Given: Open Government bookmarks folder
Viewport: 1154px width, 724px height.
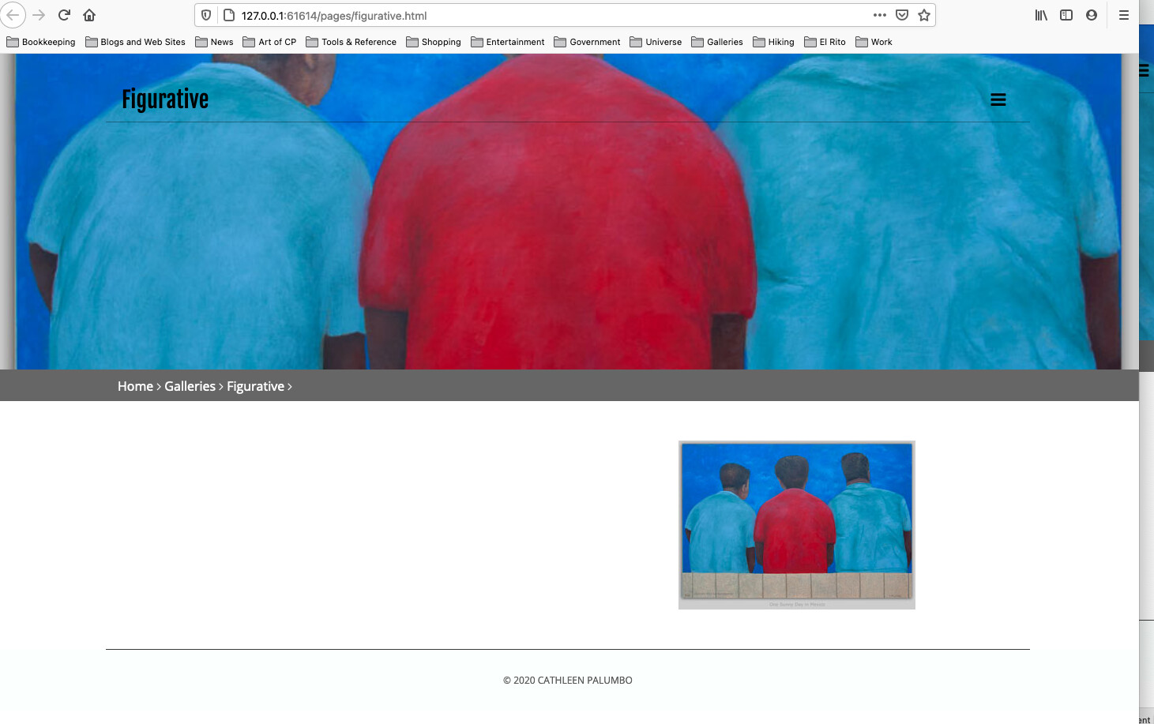Looking at the screenshot, I should [x=587, y=42].
